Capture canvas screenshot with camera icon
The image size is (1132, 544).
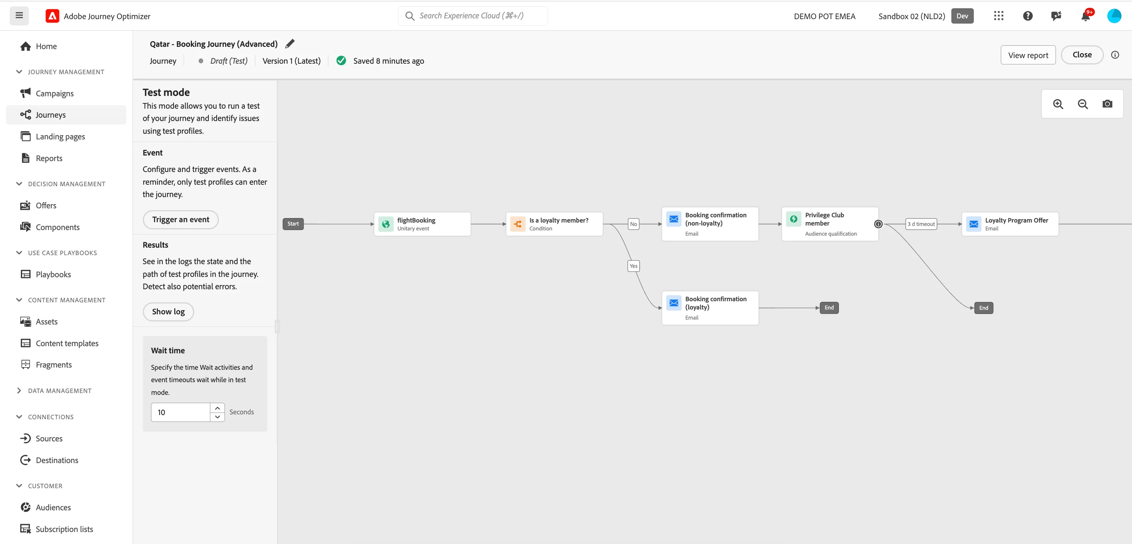[x=1107, y=104]
